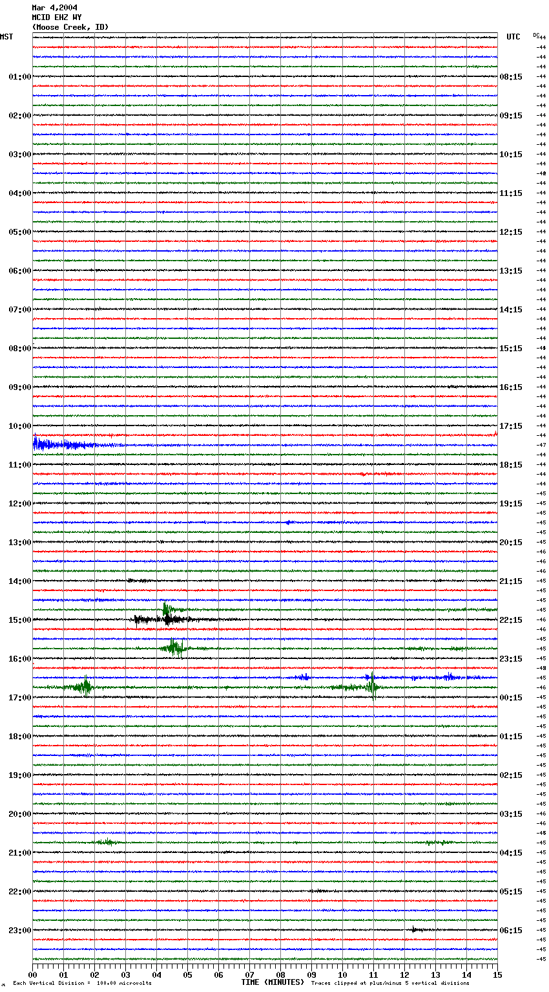The image size is (549, 992).
Task: Click the green burst on the 15:45 trace
Action: 174,647
